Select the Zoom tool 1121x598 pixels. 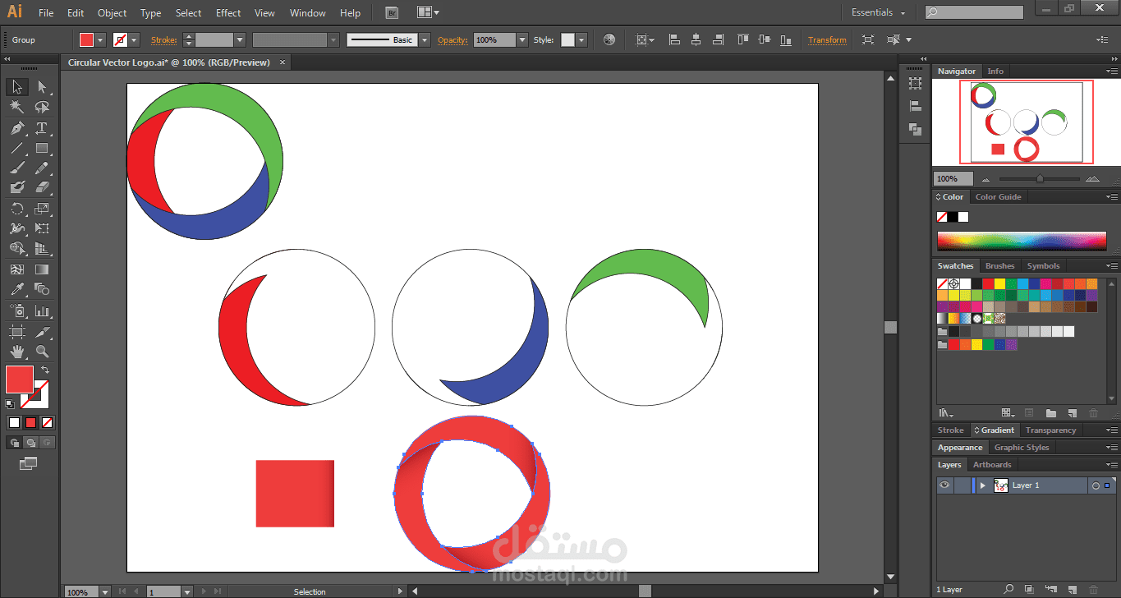point(42,352)
